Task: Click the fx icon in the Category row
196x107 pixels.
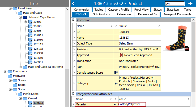Action: point(116,83)
